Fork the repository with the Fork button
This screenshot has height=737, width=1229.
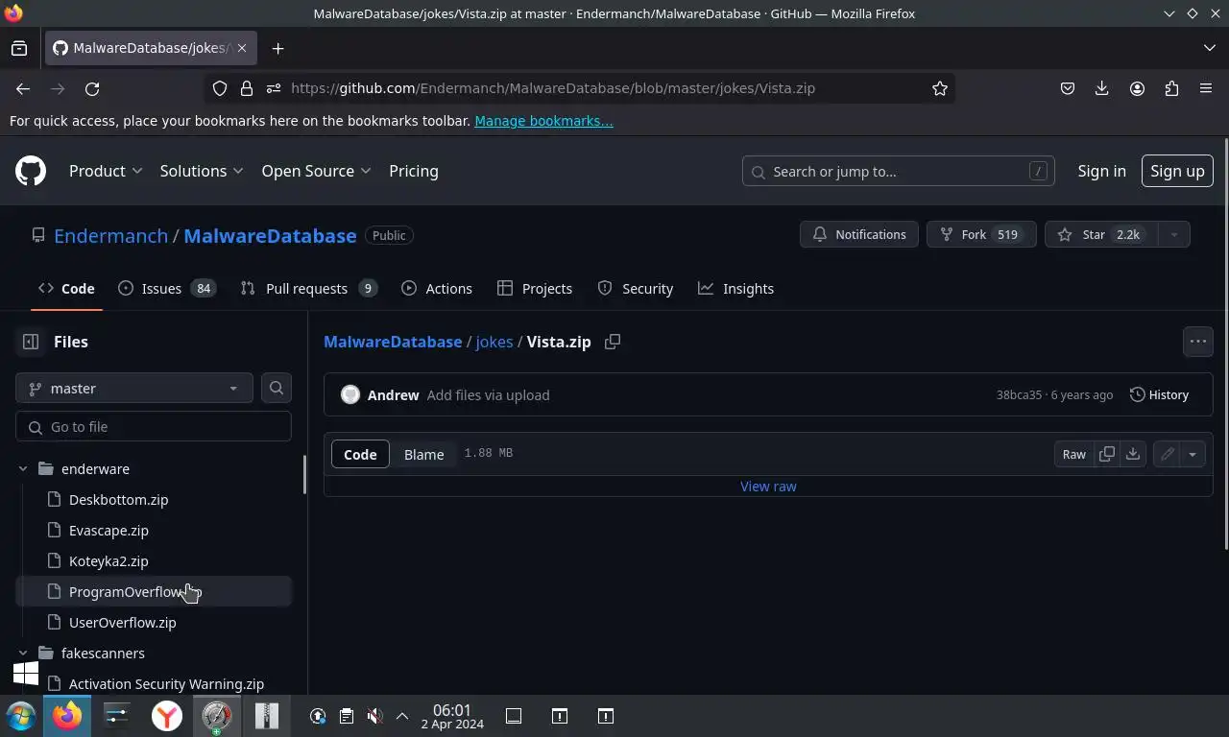pos(981,234)
